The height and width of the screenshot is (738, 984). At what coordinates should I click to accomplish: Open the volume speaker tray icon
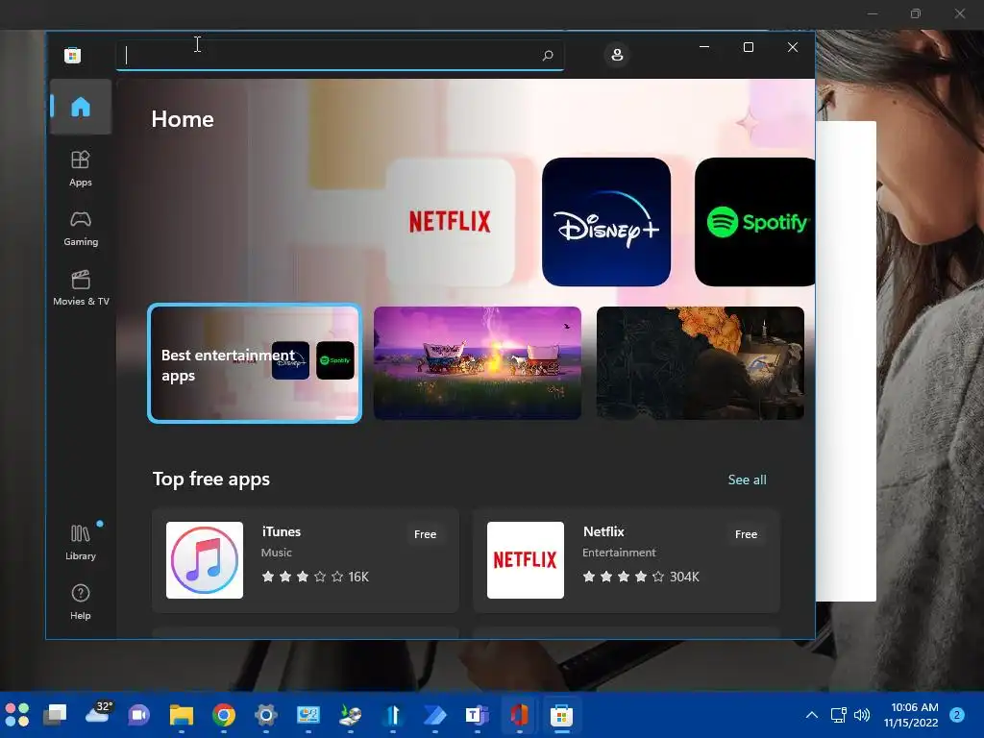coord(862,715)
